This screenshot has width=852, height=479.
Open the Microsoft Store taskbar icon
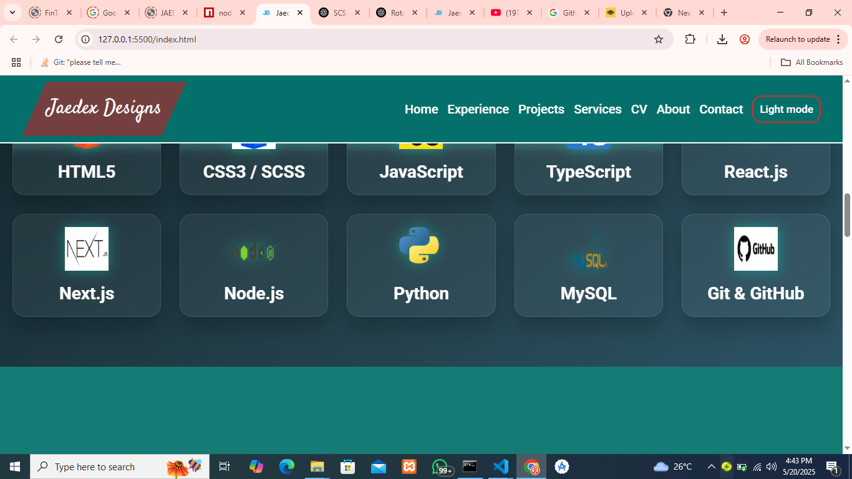[x=348, y=467]
